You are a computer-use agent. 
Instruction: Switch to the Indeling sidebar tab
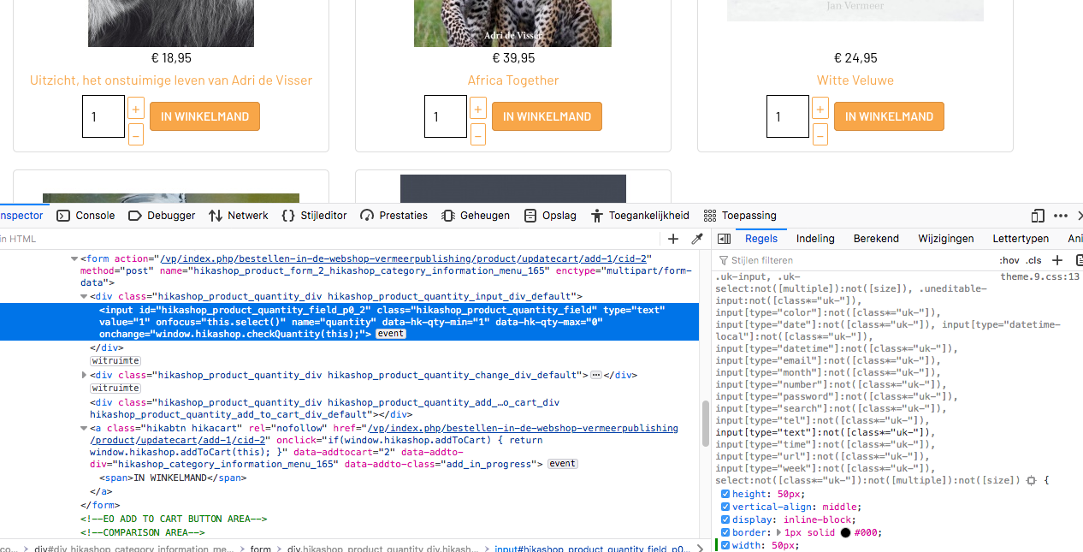point(815,239)
